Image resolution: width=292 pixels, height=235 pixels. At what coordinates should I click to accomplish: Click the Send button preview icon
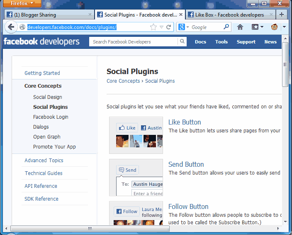(127, 170)
